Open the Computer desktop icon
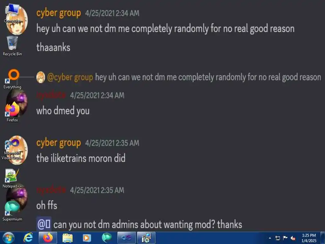This screenshot has width=325, height=244. click(x=12, y=13)
